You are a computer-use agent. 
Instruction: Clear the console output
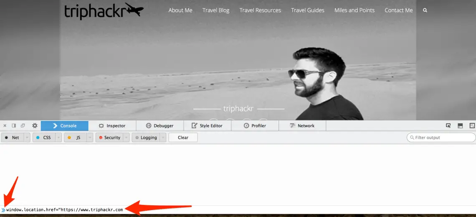pos(183,138)
